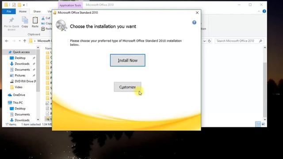
Task: Open Documents under This PC
Action: click(22, 114)
